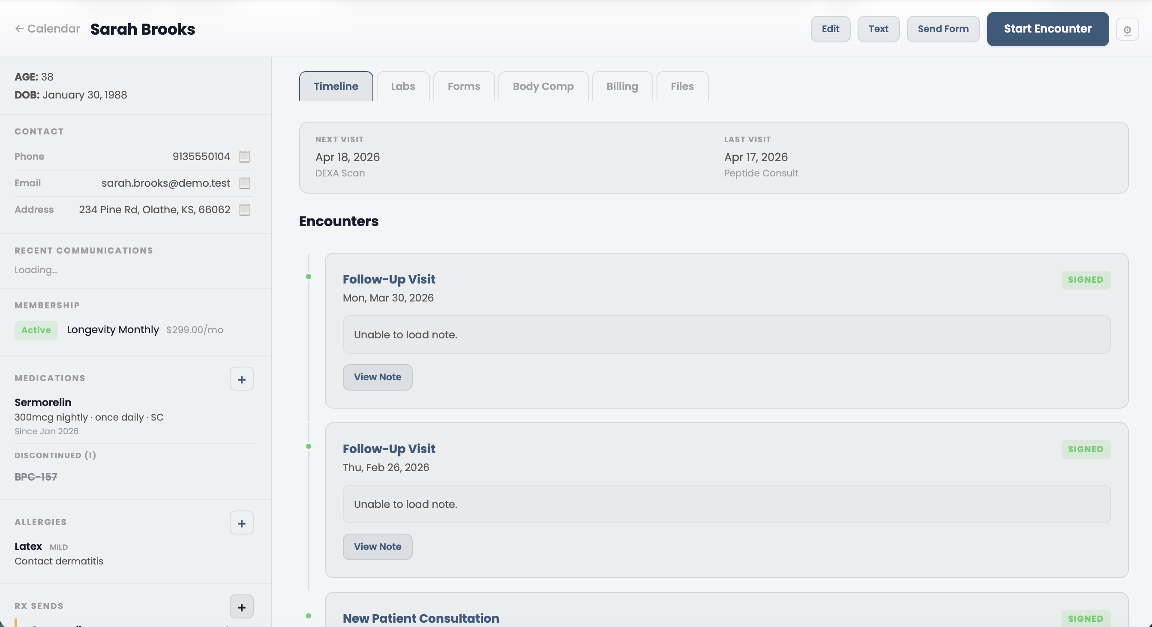Add a new allergy
Viewport: 1152px width, 627px height.
pyautogui.click(x=241, y=523)
